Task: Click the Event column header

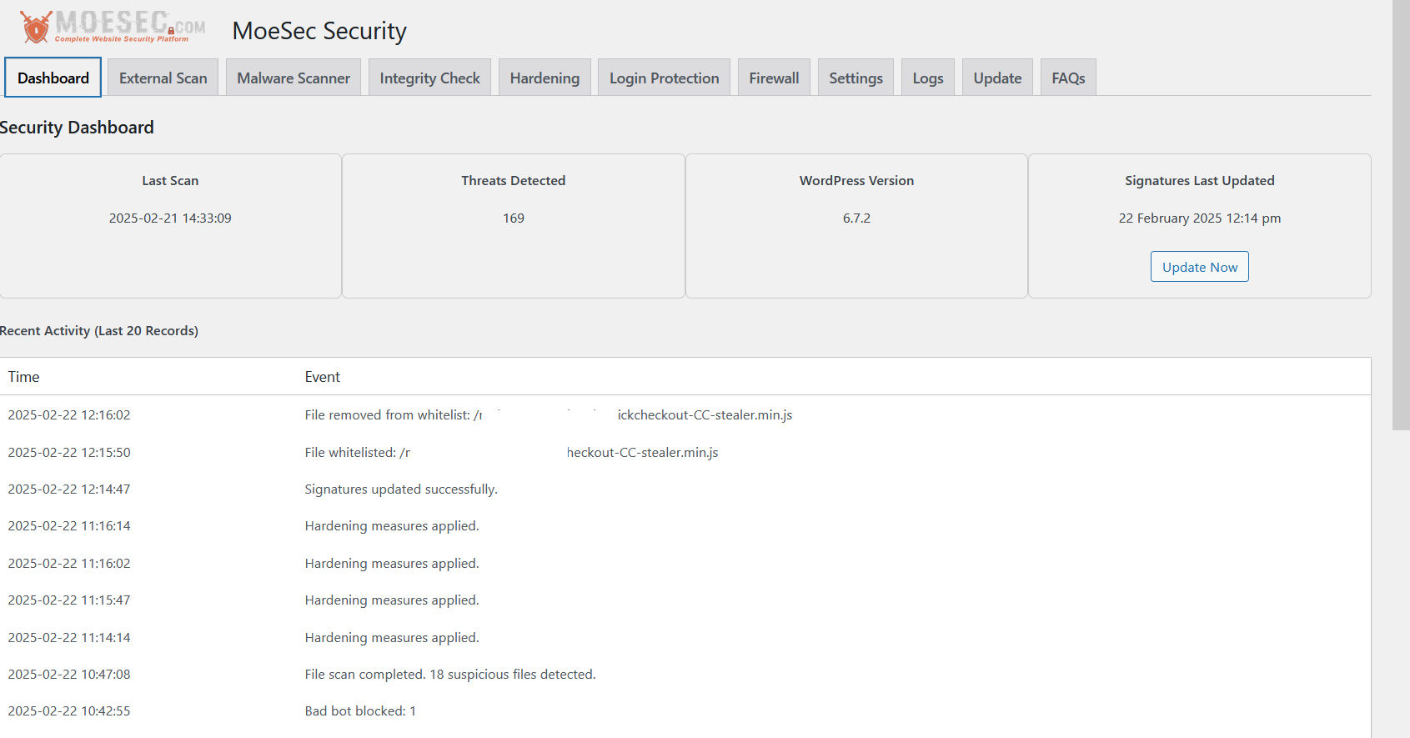Action: point(323,377)
